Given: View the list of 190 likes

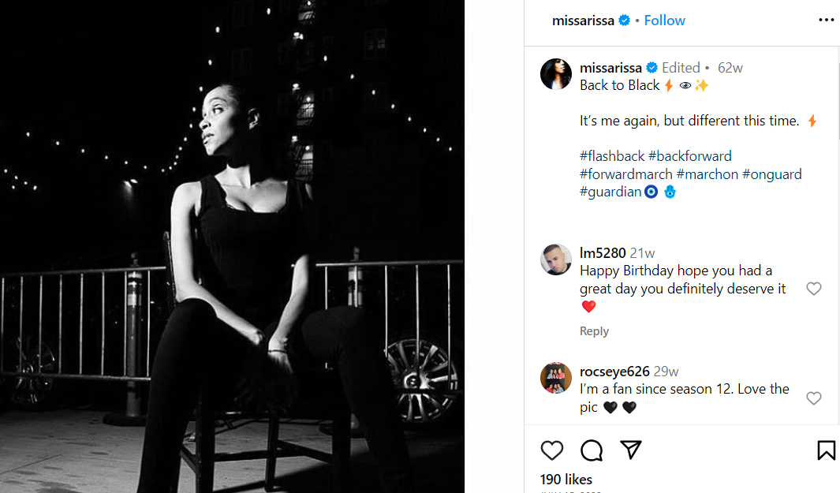Looking at the screenshot, I should (x=566, y=479).
